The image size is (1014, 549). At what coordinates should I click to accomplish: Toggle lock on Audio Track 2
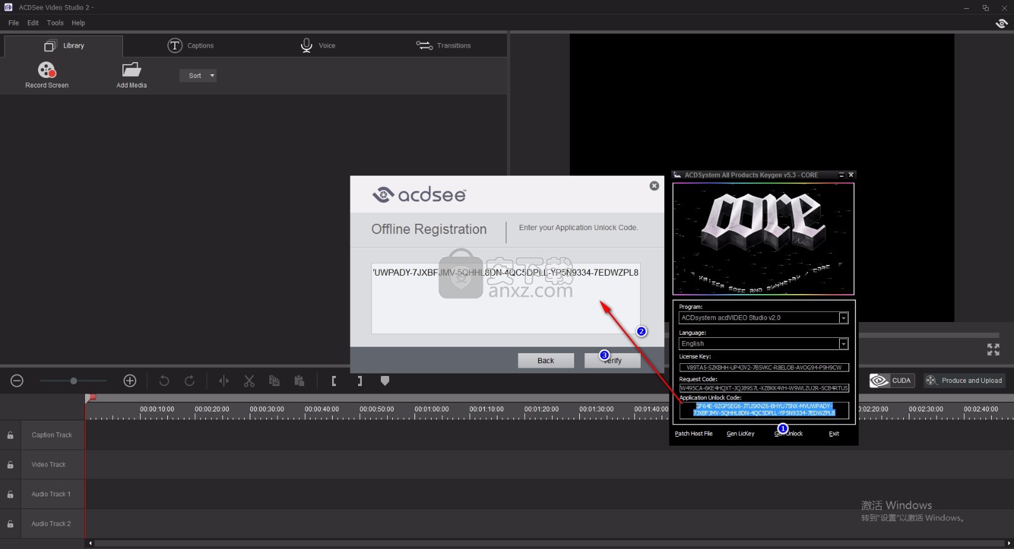[x=10, y=524]
